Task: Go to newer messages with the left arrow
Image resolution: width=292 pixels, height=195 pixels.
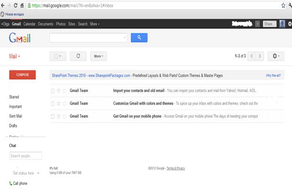Action: [251, 56]
